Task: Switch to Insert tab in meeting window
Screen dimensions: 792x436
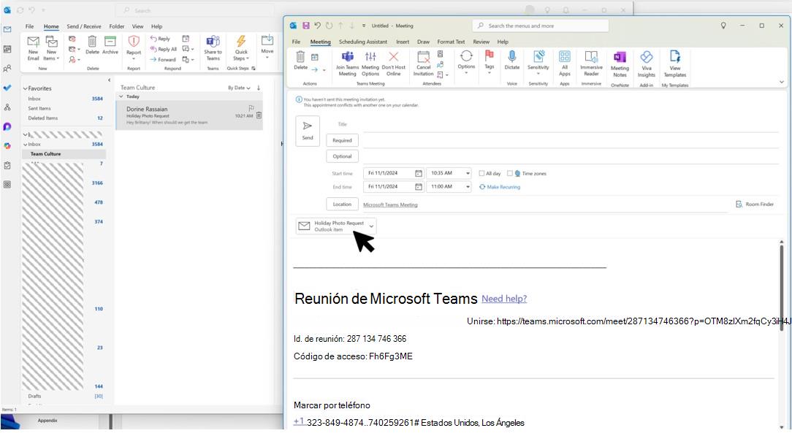Action: (x=403, y=42)
